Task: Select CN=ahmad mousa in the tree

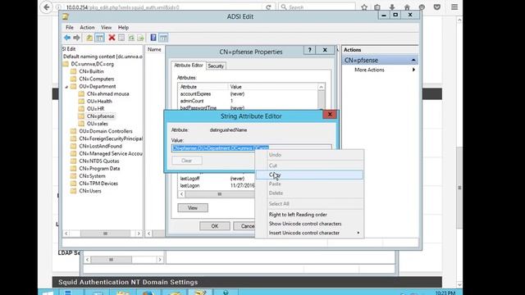Action: tap(107, 94)
